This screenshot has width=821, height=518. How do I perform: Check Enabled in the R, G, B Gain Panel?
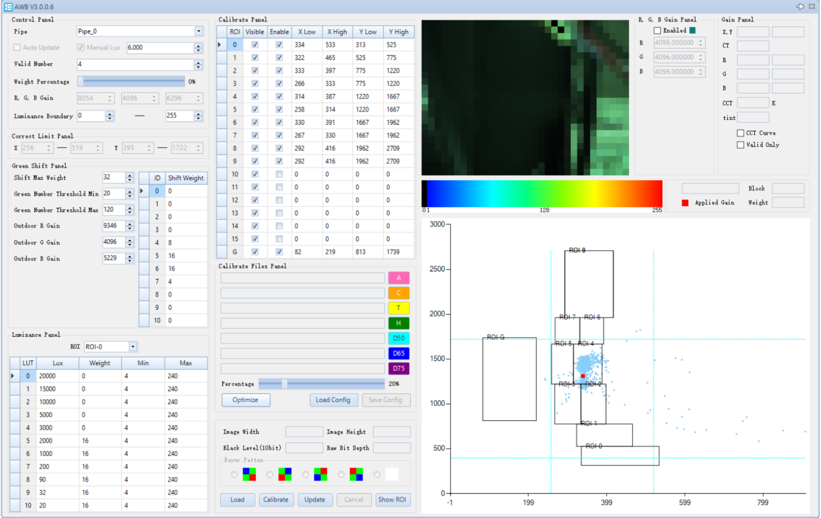(657, 31)
